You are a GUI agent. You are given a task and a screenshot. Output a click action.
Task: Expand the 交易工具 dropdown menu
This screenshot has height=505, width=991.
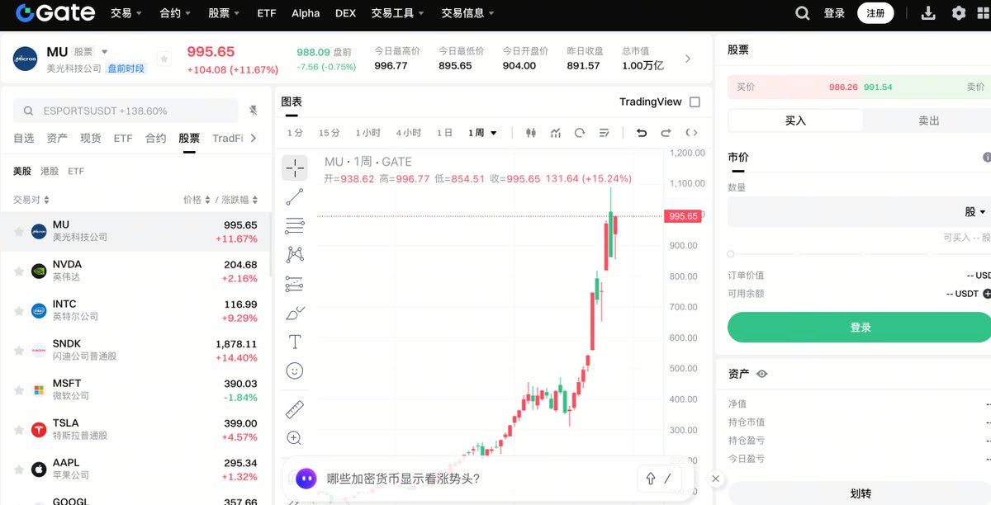click(398, 13)
